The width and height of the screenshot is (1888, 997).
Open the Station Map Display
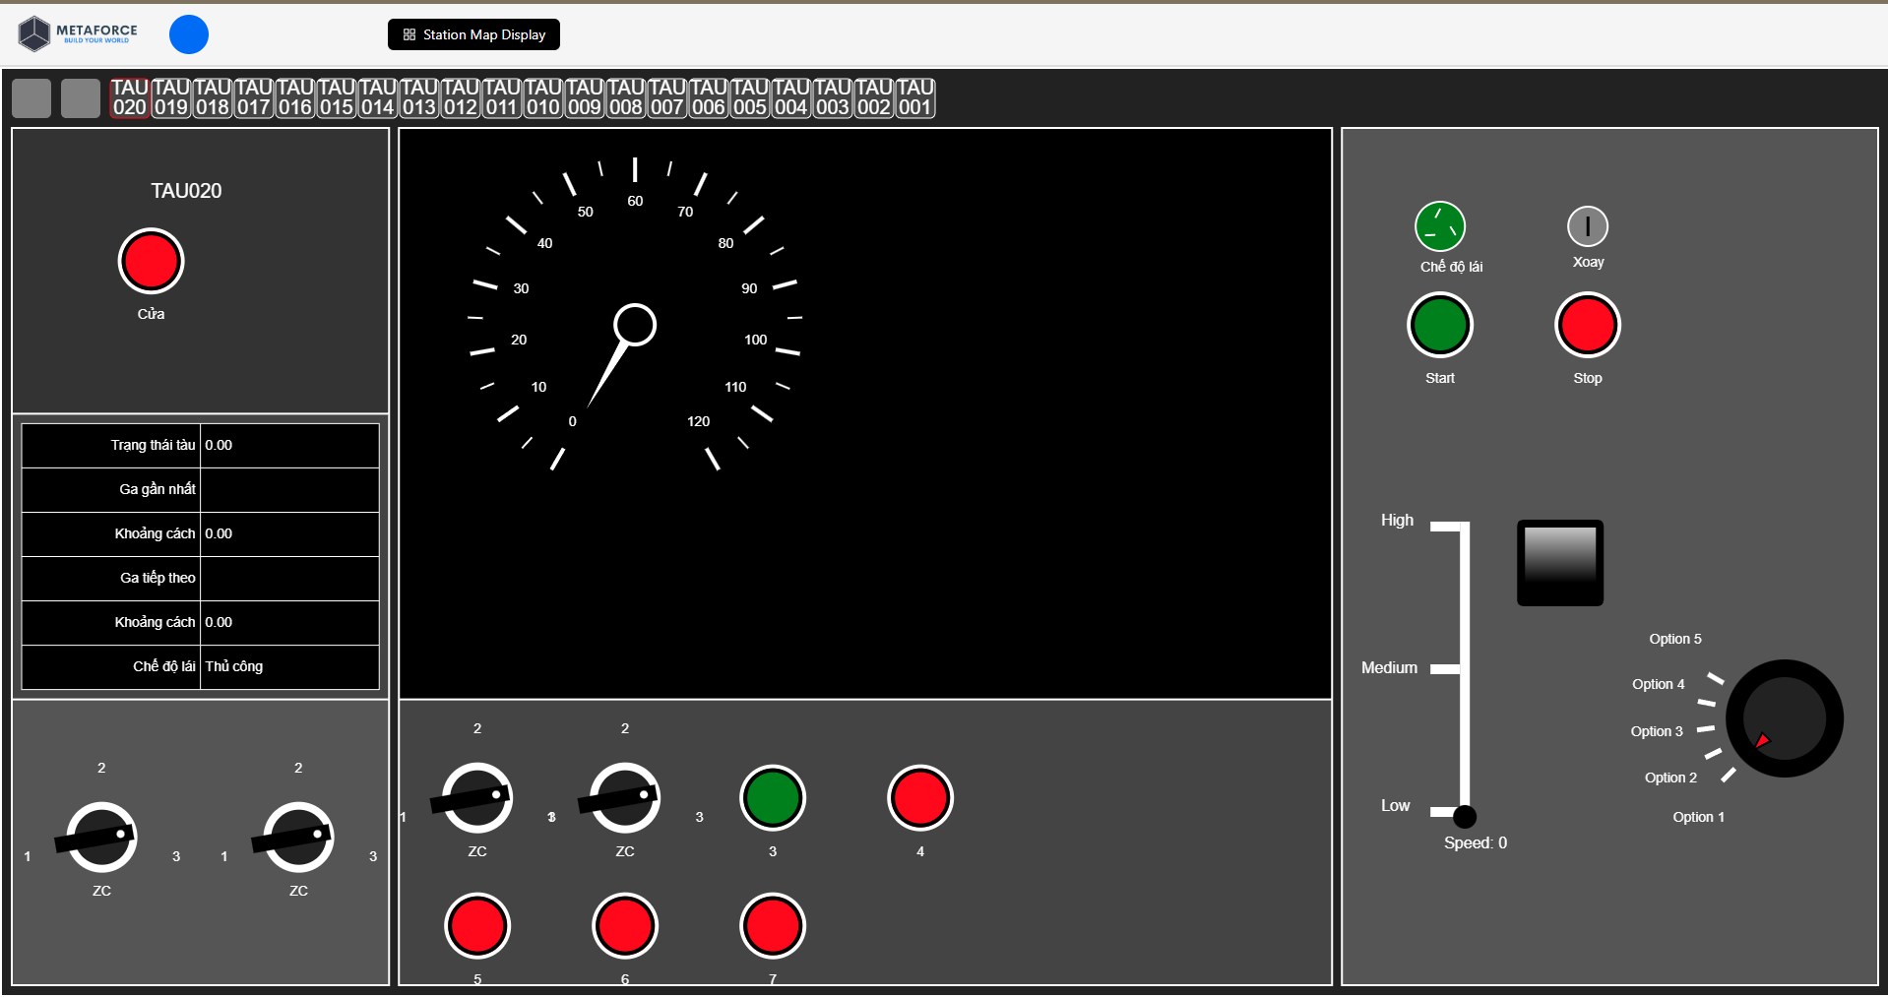(x=473, y=34)
